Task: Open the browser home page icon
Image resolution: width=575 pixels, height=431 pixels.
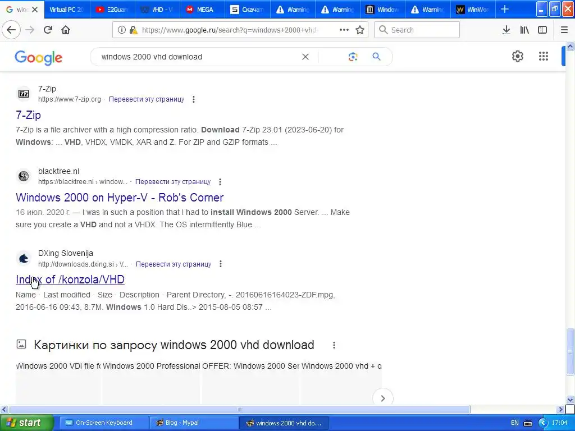Action: (x=66, y=30)
